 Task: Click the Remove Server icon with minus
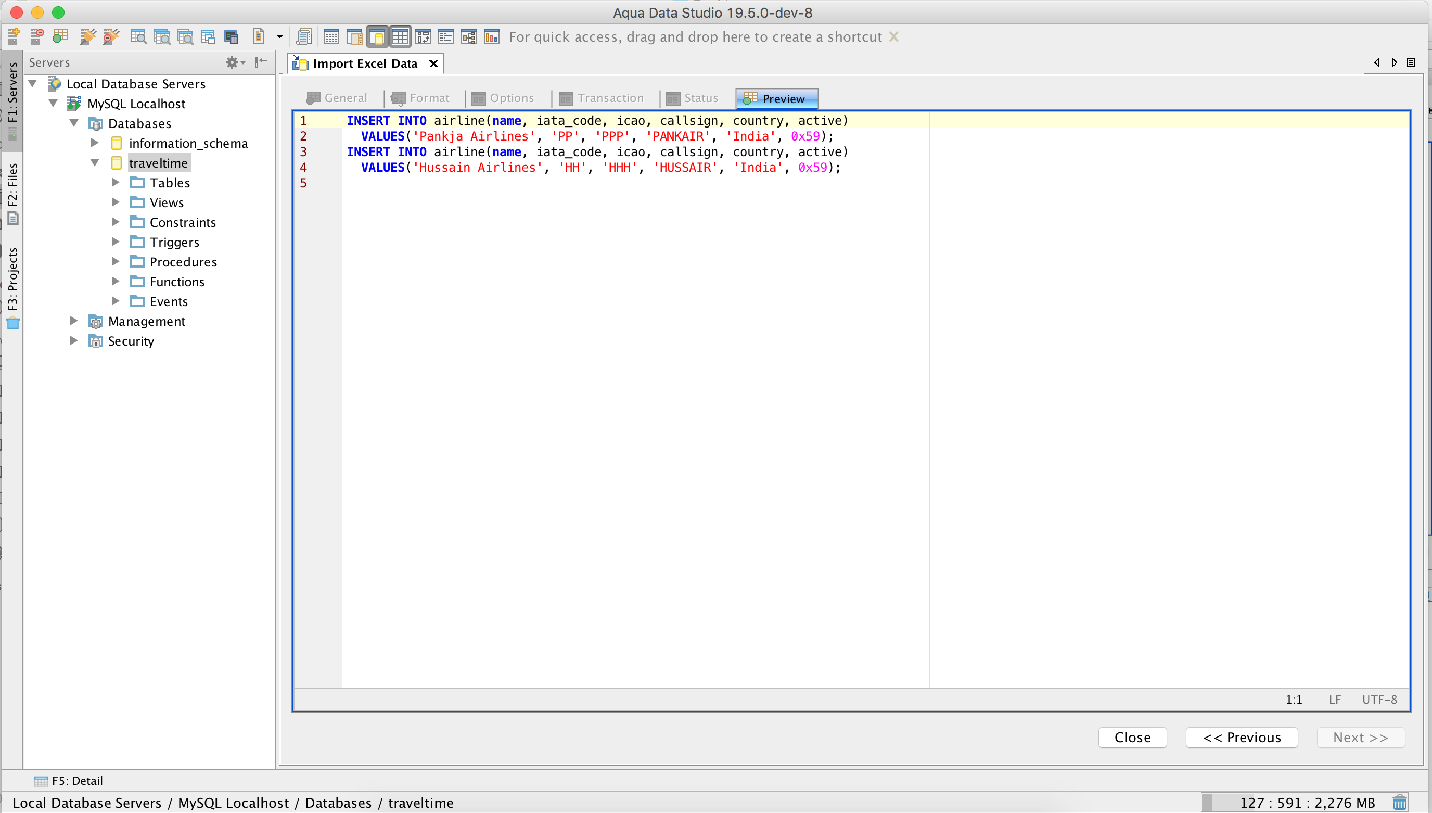(37, 37)
